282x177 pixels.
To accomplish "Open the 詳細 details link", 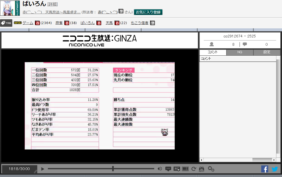I will tap(52, 4).
